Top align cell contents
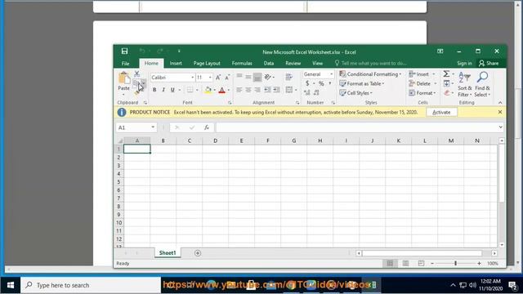Image resolution: width=523 pixels, height=294 pixels. click(239, 77)
